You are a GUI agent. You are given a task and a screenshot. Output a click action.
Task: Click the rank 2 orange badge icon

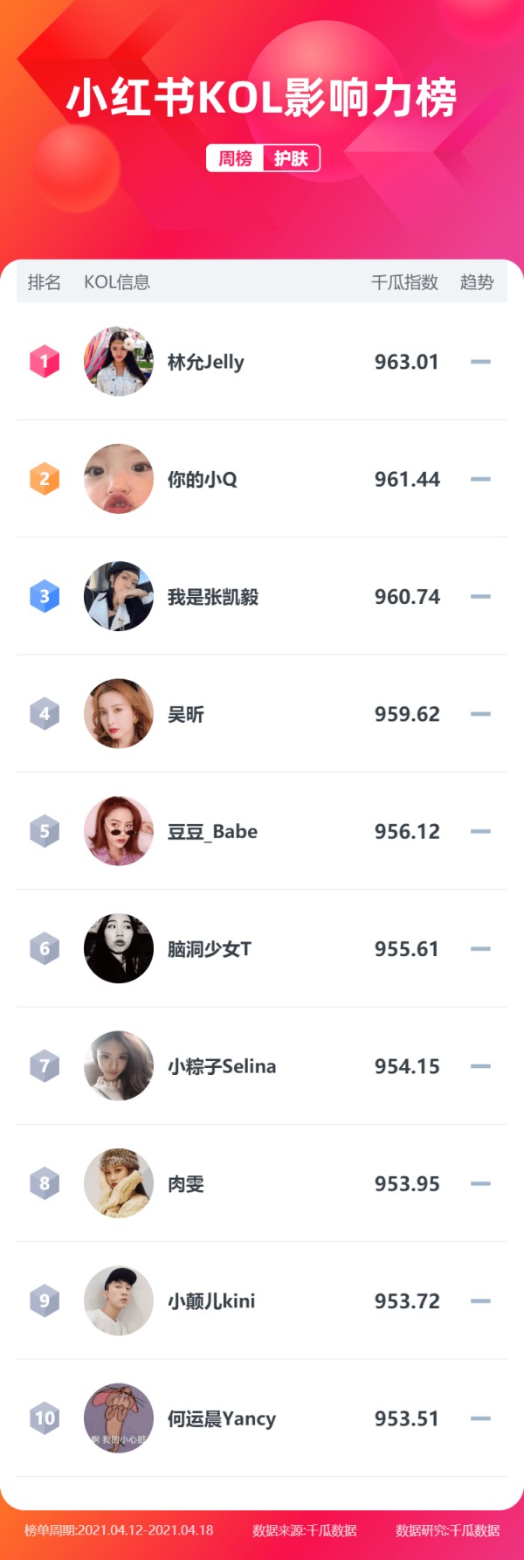45,479
